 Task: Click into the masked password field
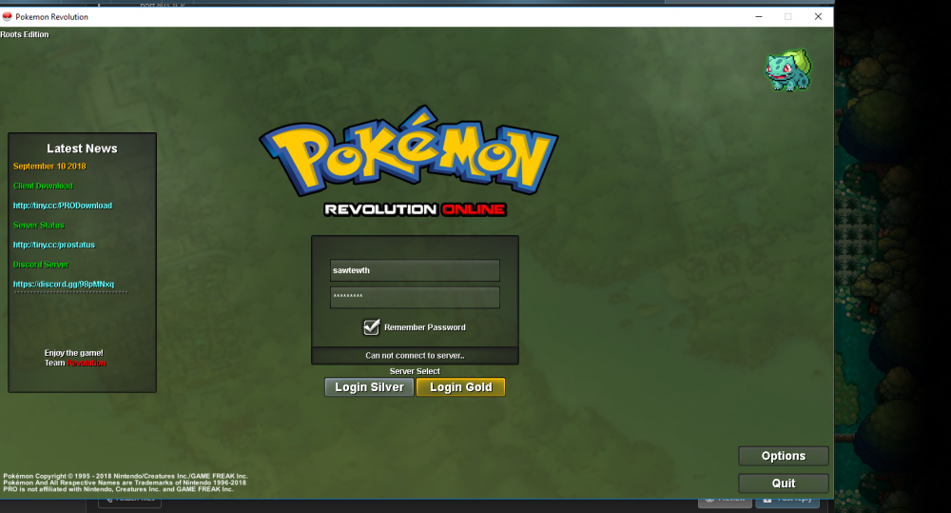(x=415, y=297)
